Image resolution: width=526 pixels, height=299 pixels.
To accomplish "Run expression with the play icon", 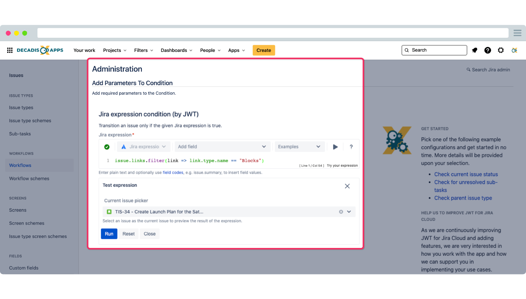I will click(x=335, y=147).
